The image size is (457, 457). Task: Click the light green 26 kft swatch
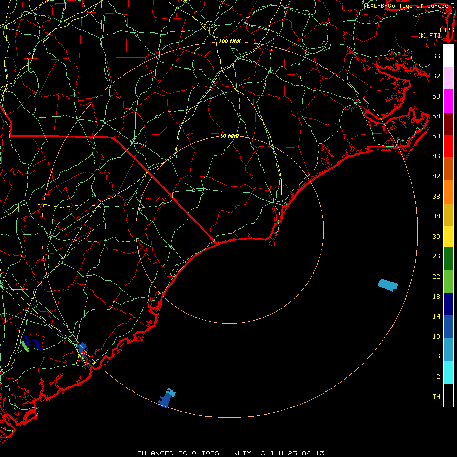[448, 281]
